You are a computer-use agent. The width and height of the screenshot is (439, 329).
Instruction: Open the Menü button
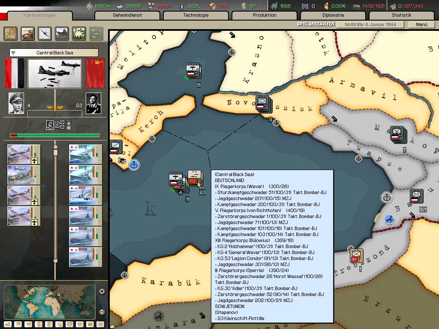(421, 24)
